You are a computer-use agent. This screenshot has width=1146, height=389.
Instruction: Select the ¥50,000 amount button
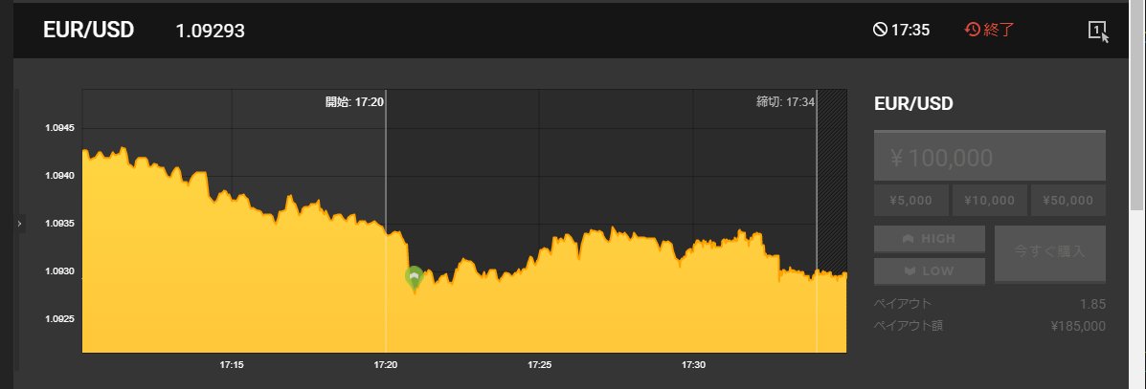click(x=1067, y=201)
